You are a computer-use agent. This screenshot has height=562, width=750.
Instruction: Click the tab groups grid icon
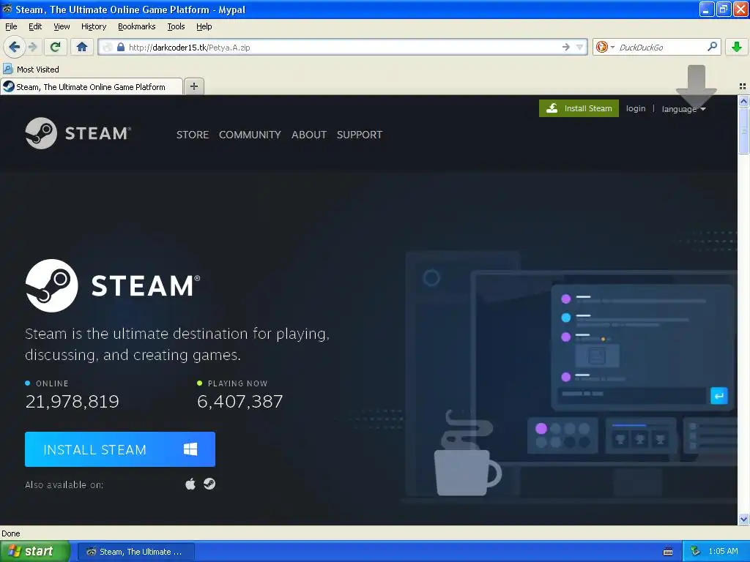coord(743,86)
